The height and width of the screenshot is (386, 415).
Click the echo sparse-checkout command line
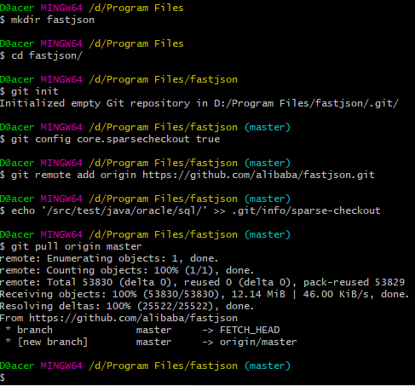click(x=190, y=210)
